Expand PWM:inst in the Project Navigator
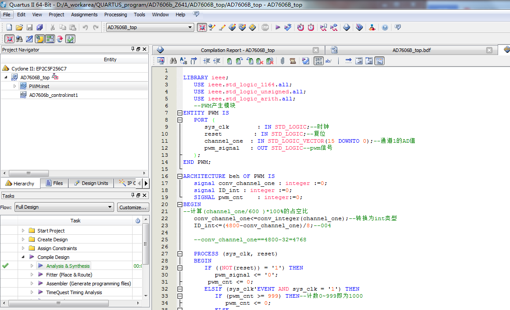Screen dimensions: 510x310 tap(14, 86)
